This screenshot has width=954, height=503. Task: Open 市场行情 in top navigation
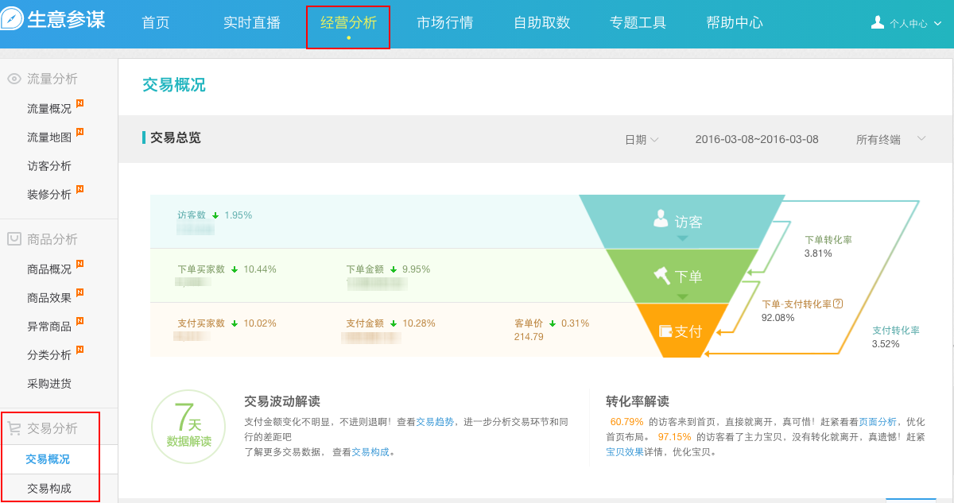[x=445, y=23]
